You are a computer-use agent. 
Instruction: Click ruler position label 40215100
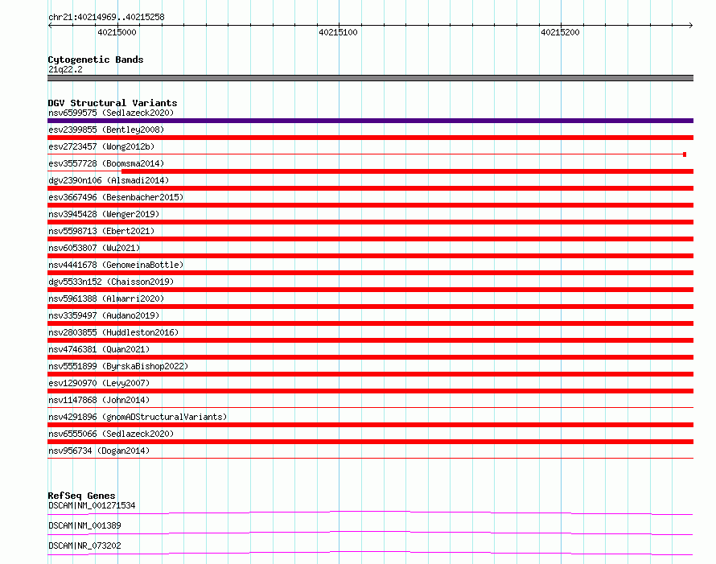tap(338, 32)
